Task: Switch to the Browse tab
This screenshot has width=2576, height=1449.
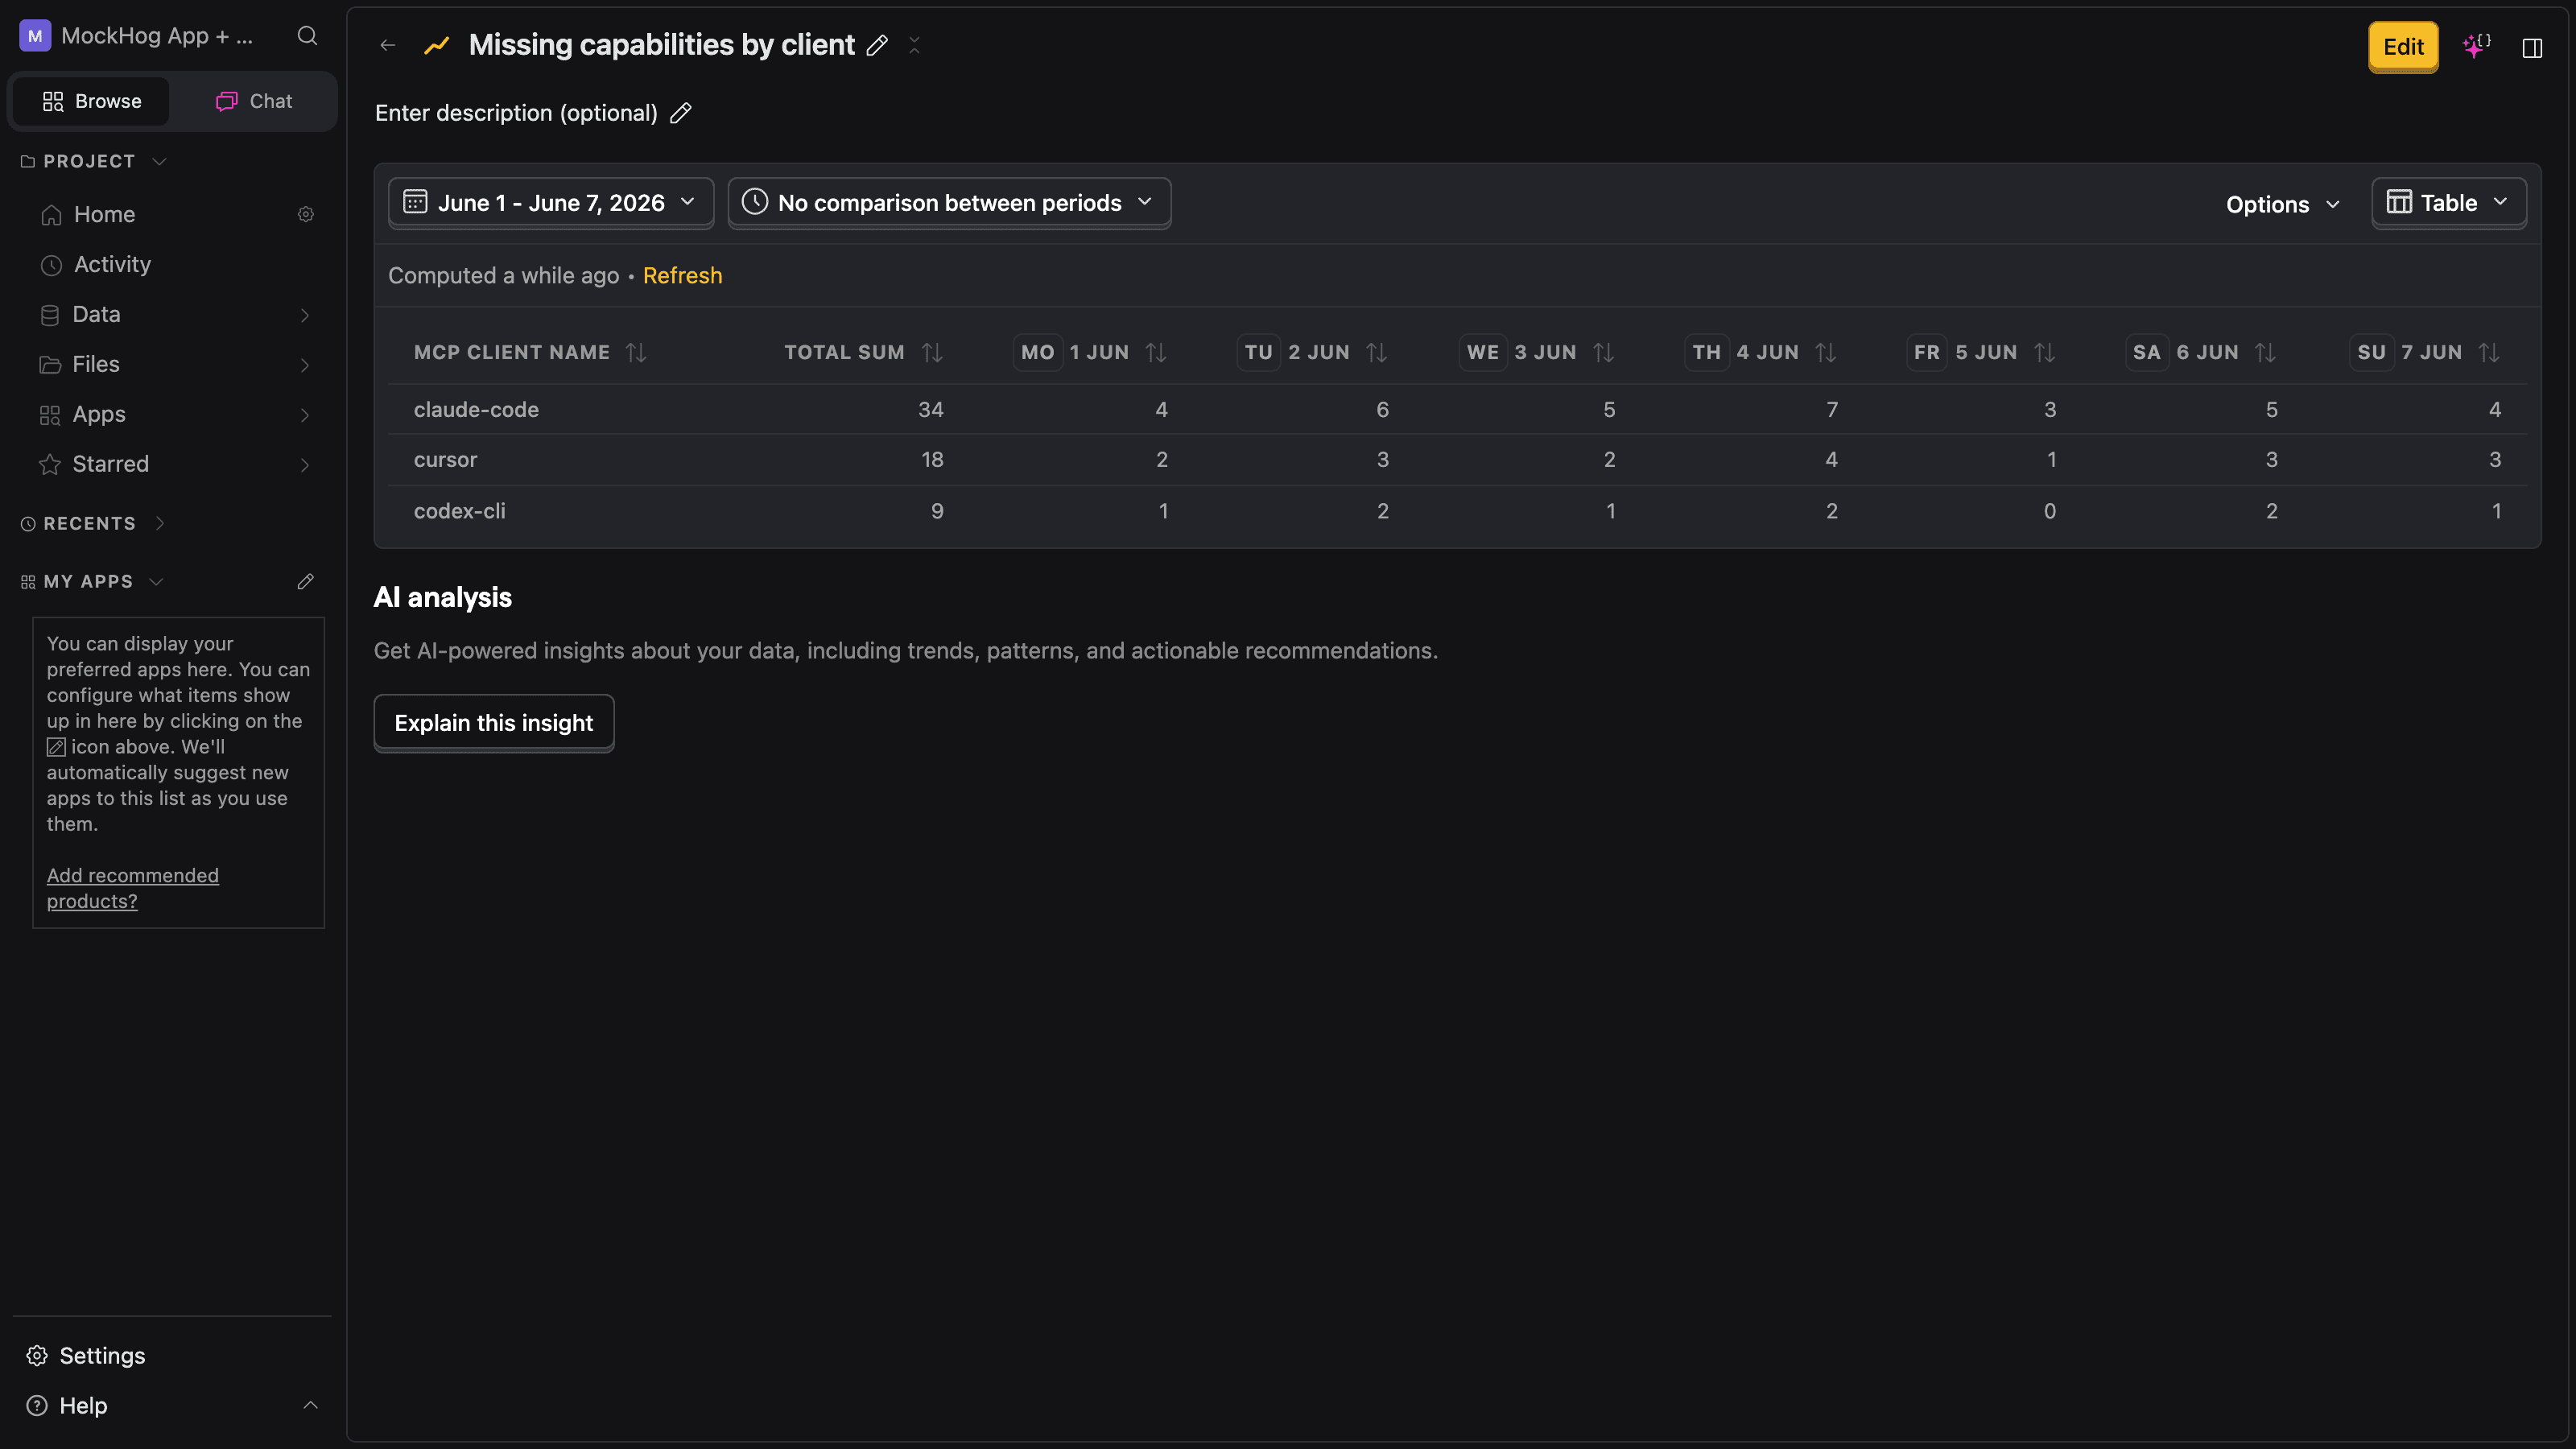Action: [92, 101]
